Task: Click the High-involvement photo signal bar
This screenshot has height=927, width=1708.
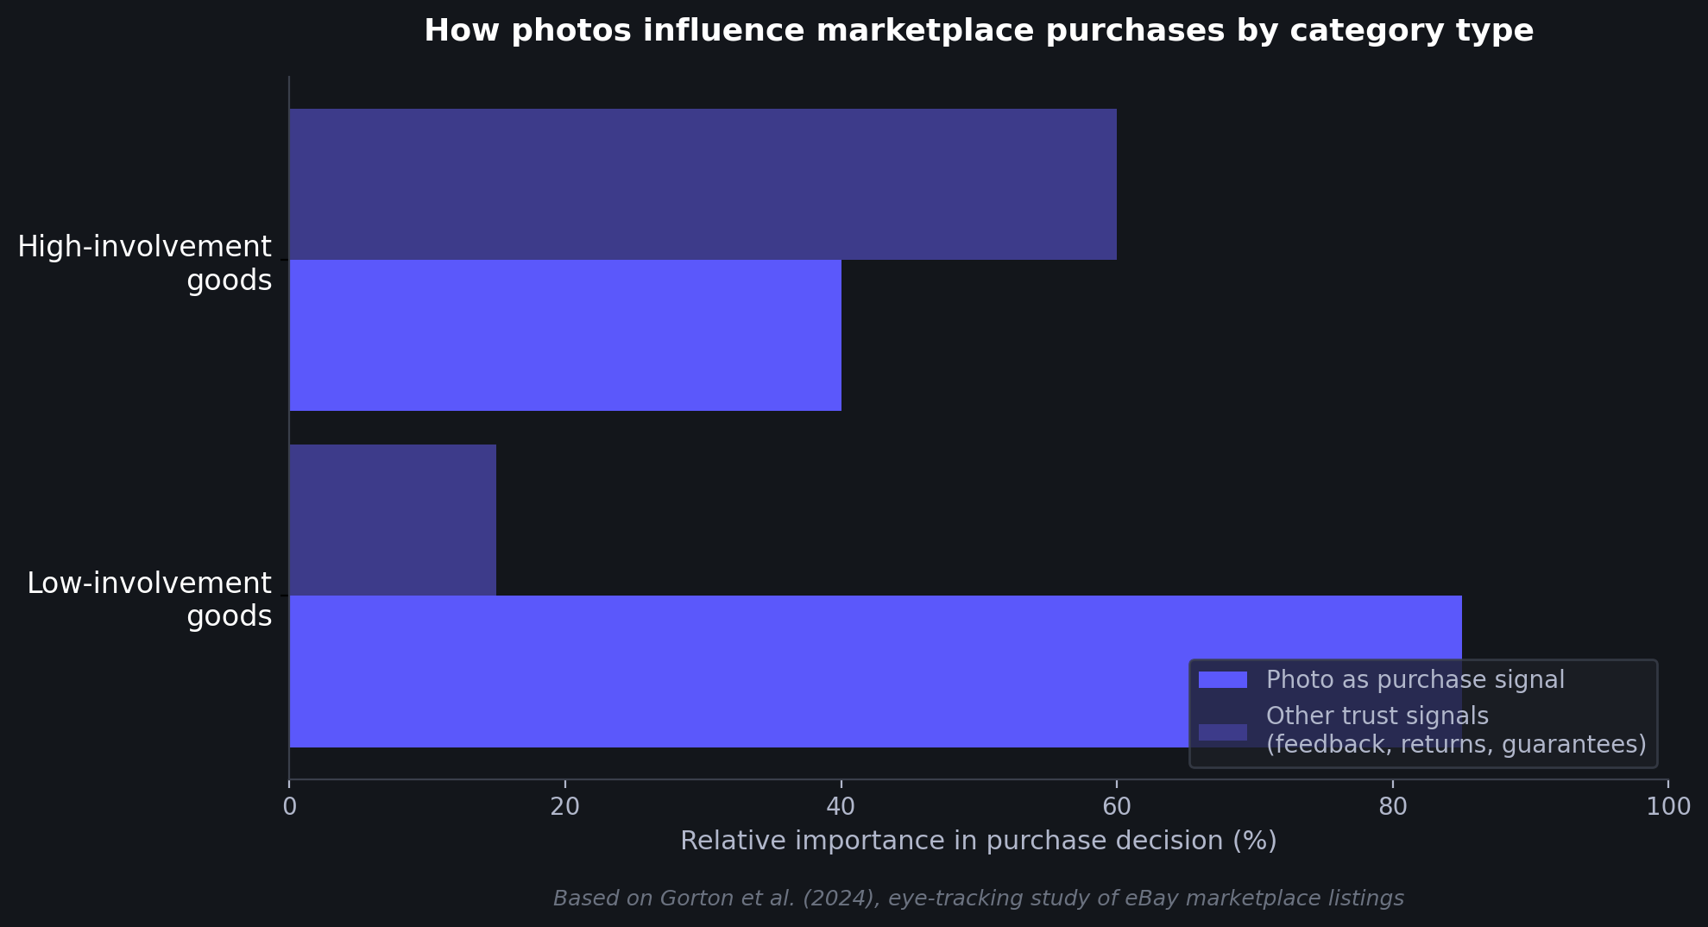Action: 564,335
